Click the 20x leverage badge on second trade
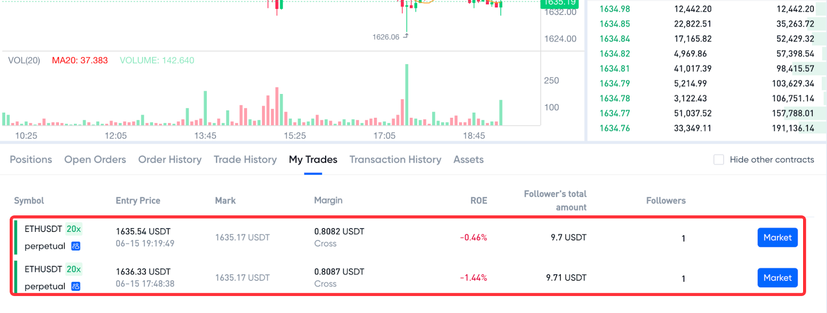Image resolution: width=827 pixels, height=313 pixels. (x=73, y=269)
